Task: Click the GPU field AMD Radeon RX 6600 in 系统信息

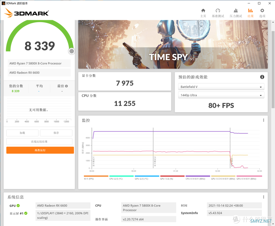Action: point(63,205)
